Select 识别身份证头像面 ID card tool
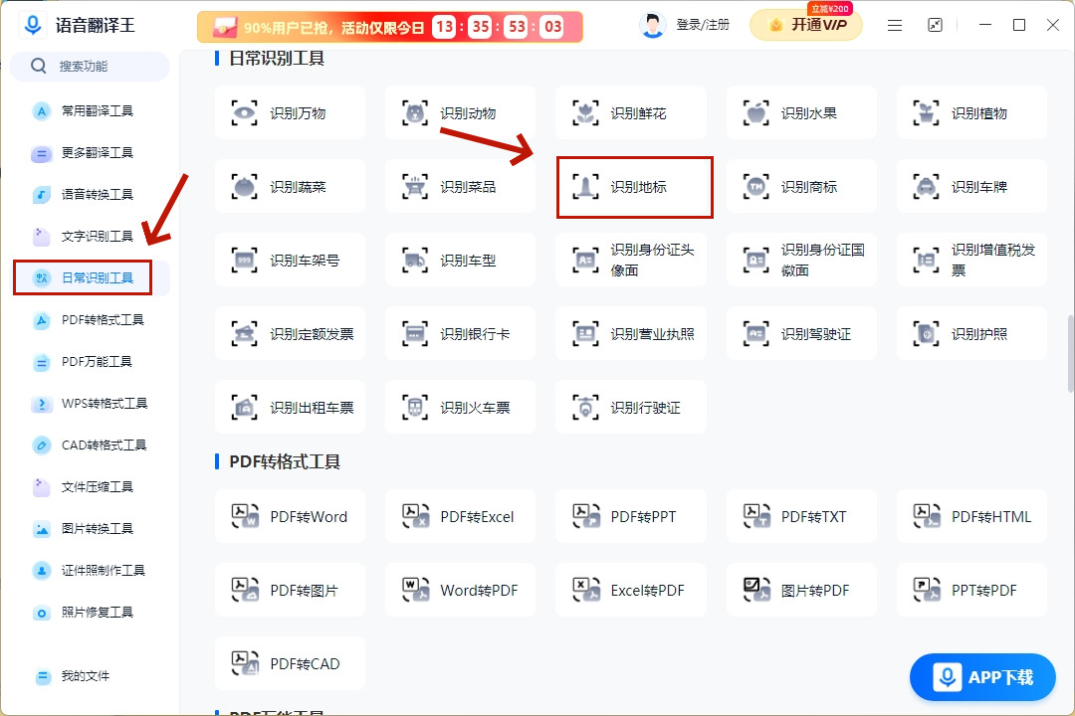This screenshot has width=1075, height=716. click(631, 261)
